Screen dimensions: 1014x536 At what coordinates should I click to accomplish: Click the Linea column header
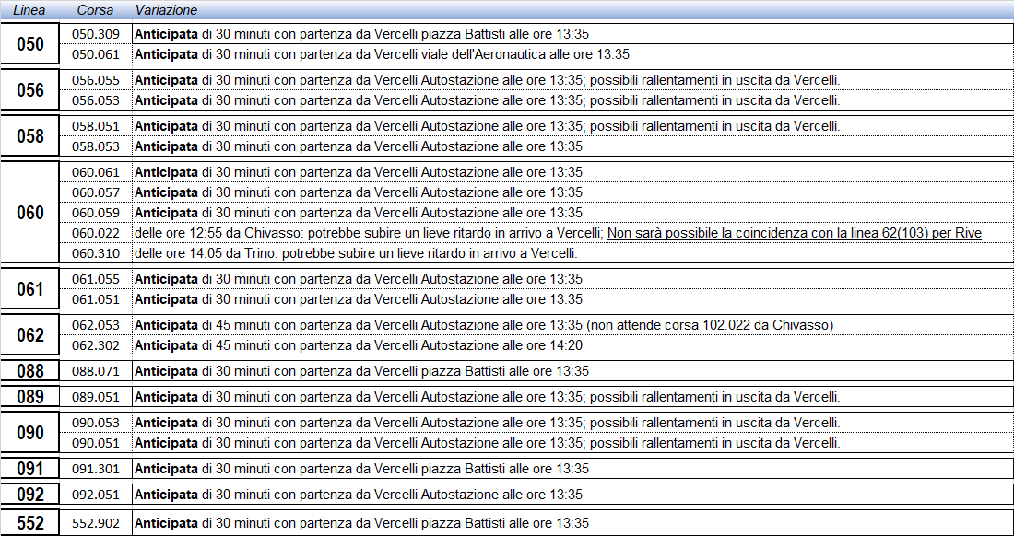30,9
